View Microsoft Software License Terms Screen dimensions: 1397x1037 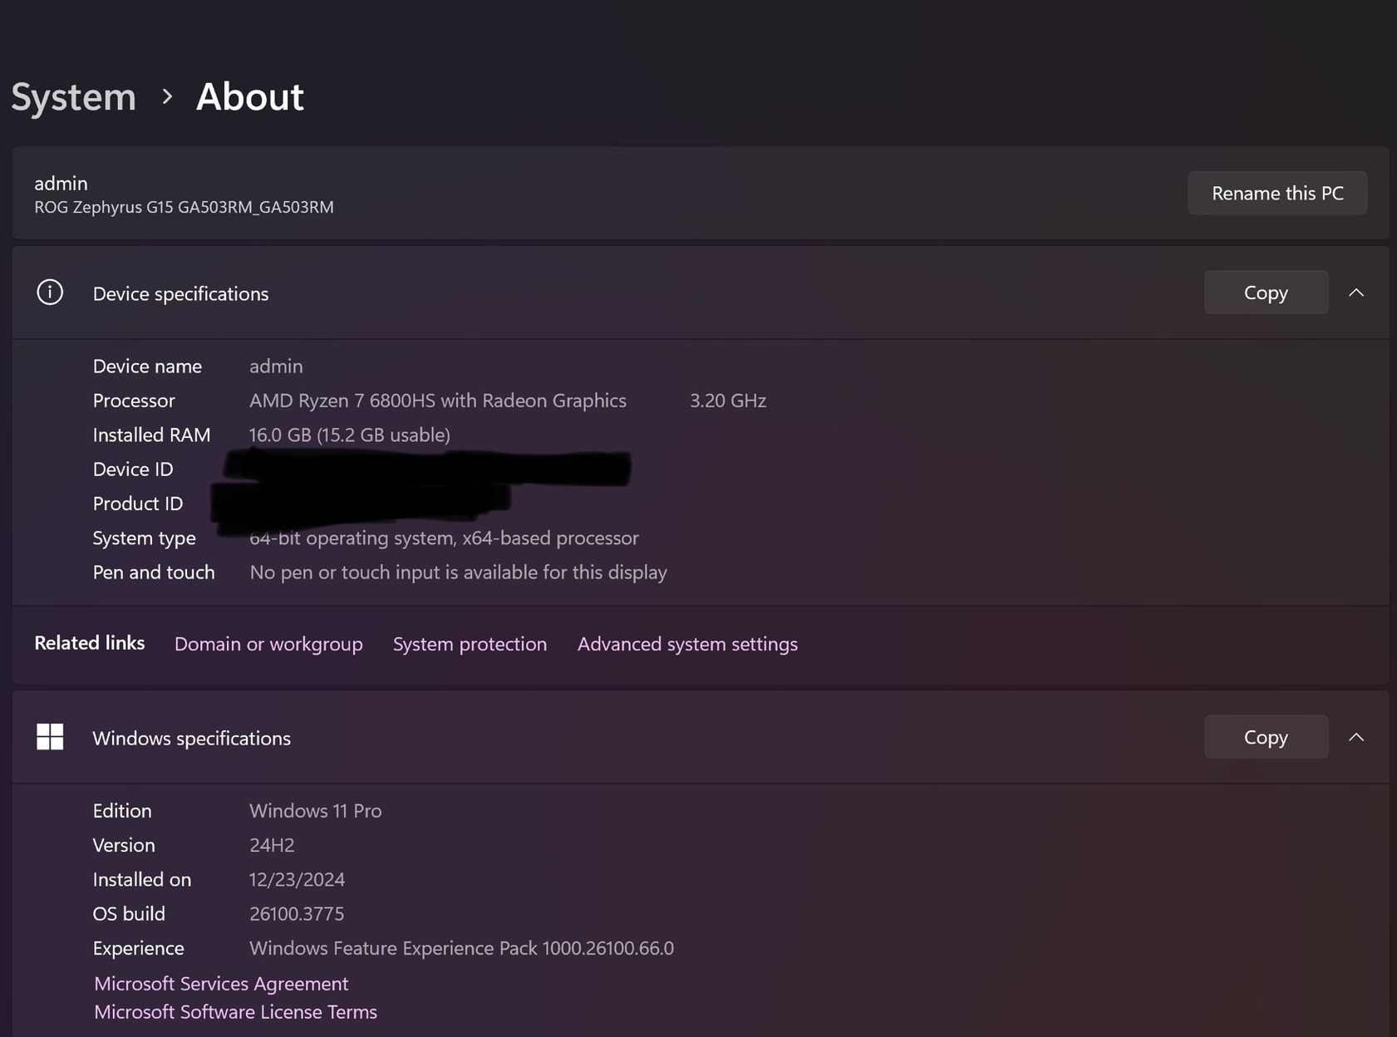click(x=235, y=1012)
